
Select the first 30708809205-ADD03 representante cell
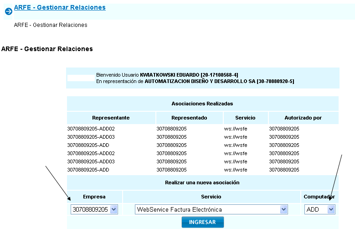tap(91, 137)
